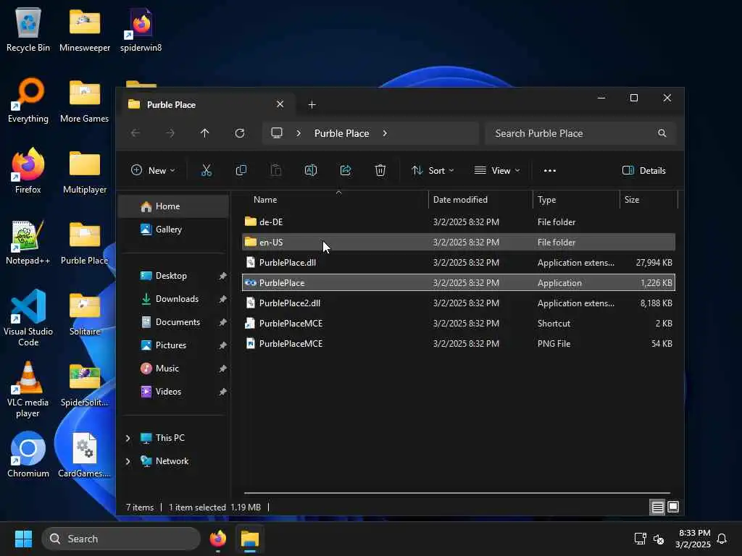Click the Delete trash can icon
Image resolution: width=742 pixels, height=556 pixels.
click(x=380, y=171)
